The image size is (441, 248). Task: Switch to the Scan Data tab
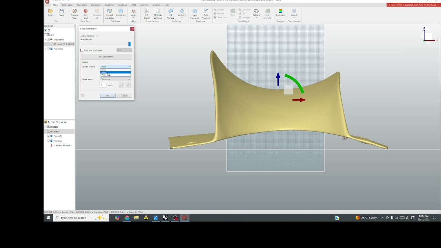(82, 5)
